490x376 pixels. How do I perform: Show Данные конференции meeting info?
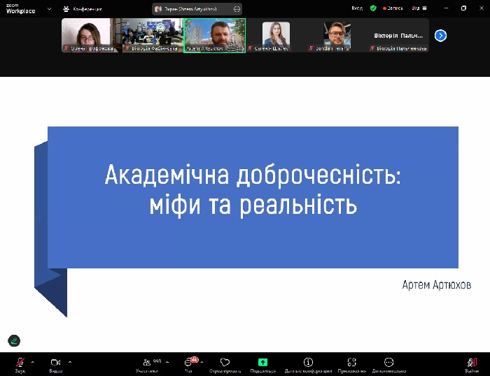point(307,363)
